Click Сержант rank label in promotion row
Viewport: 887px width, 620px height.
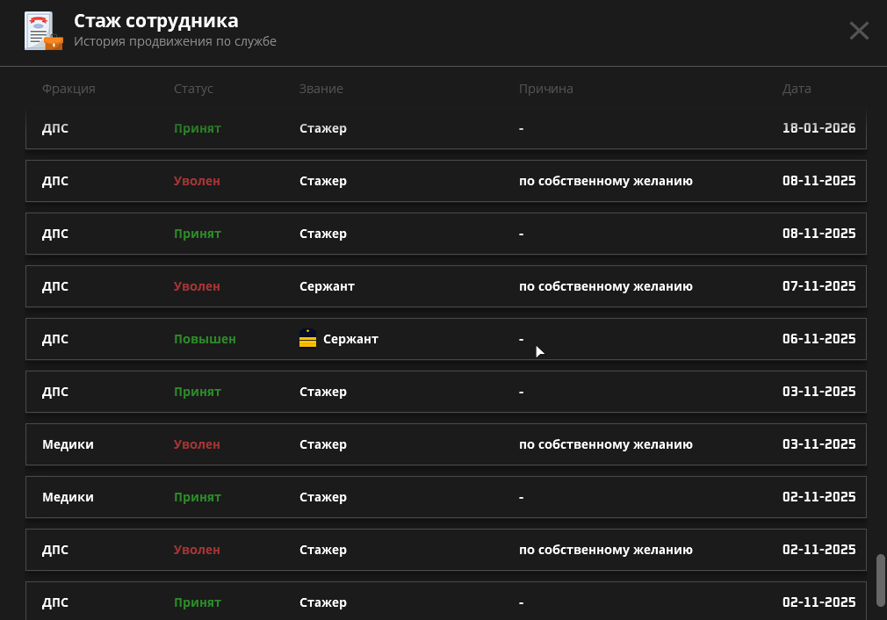(350, 339)
